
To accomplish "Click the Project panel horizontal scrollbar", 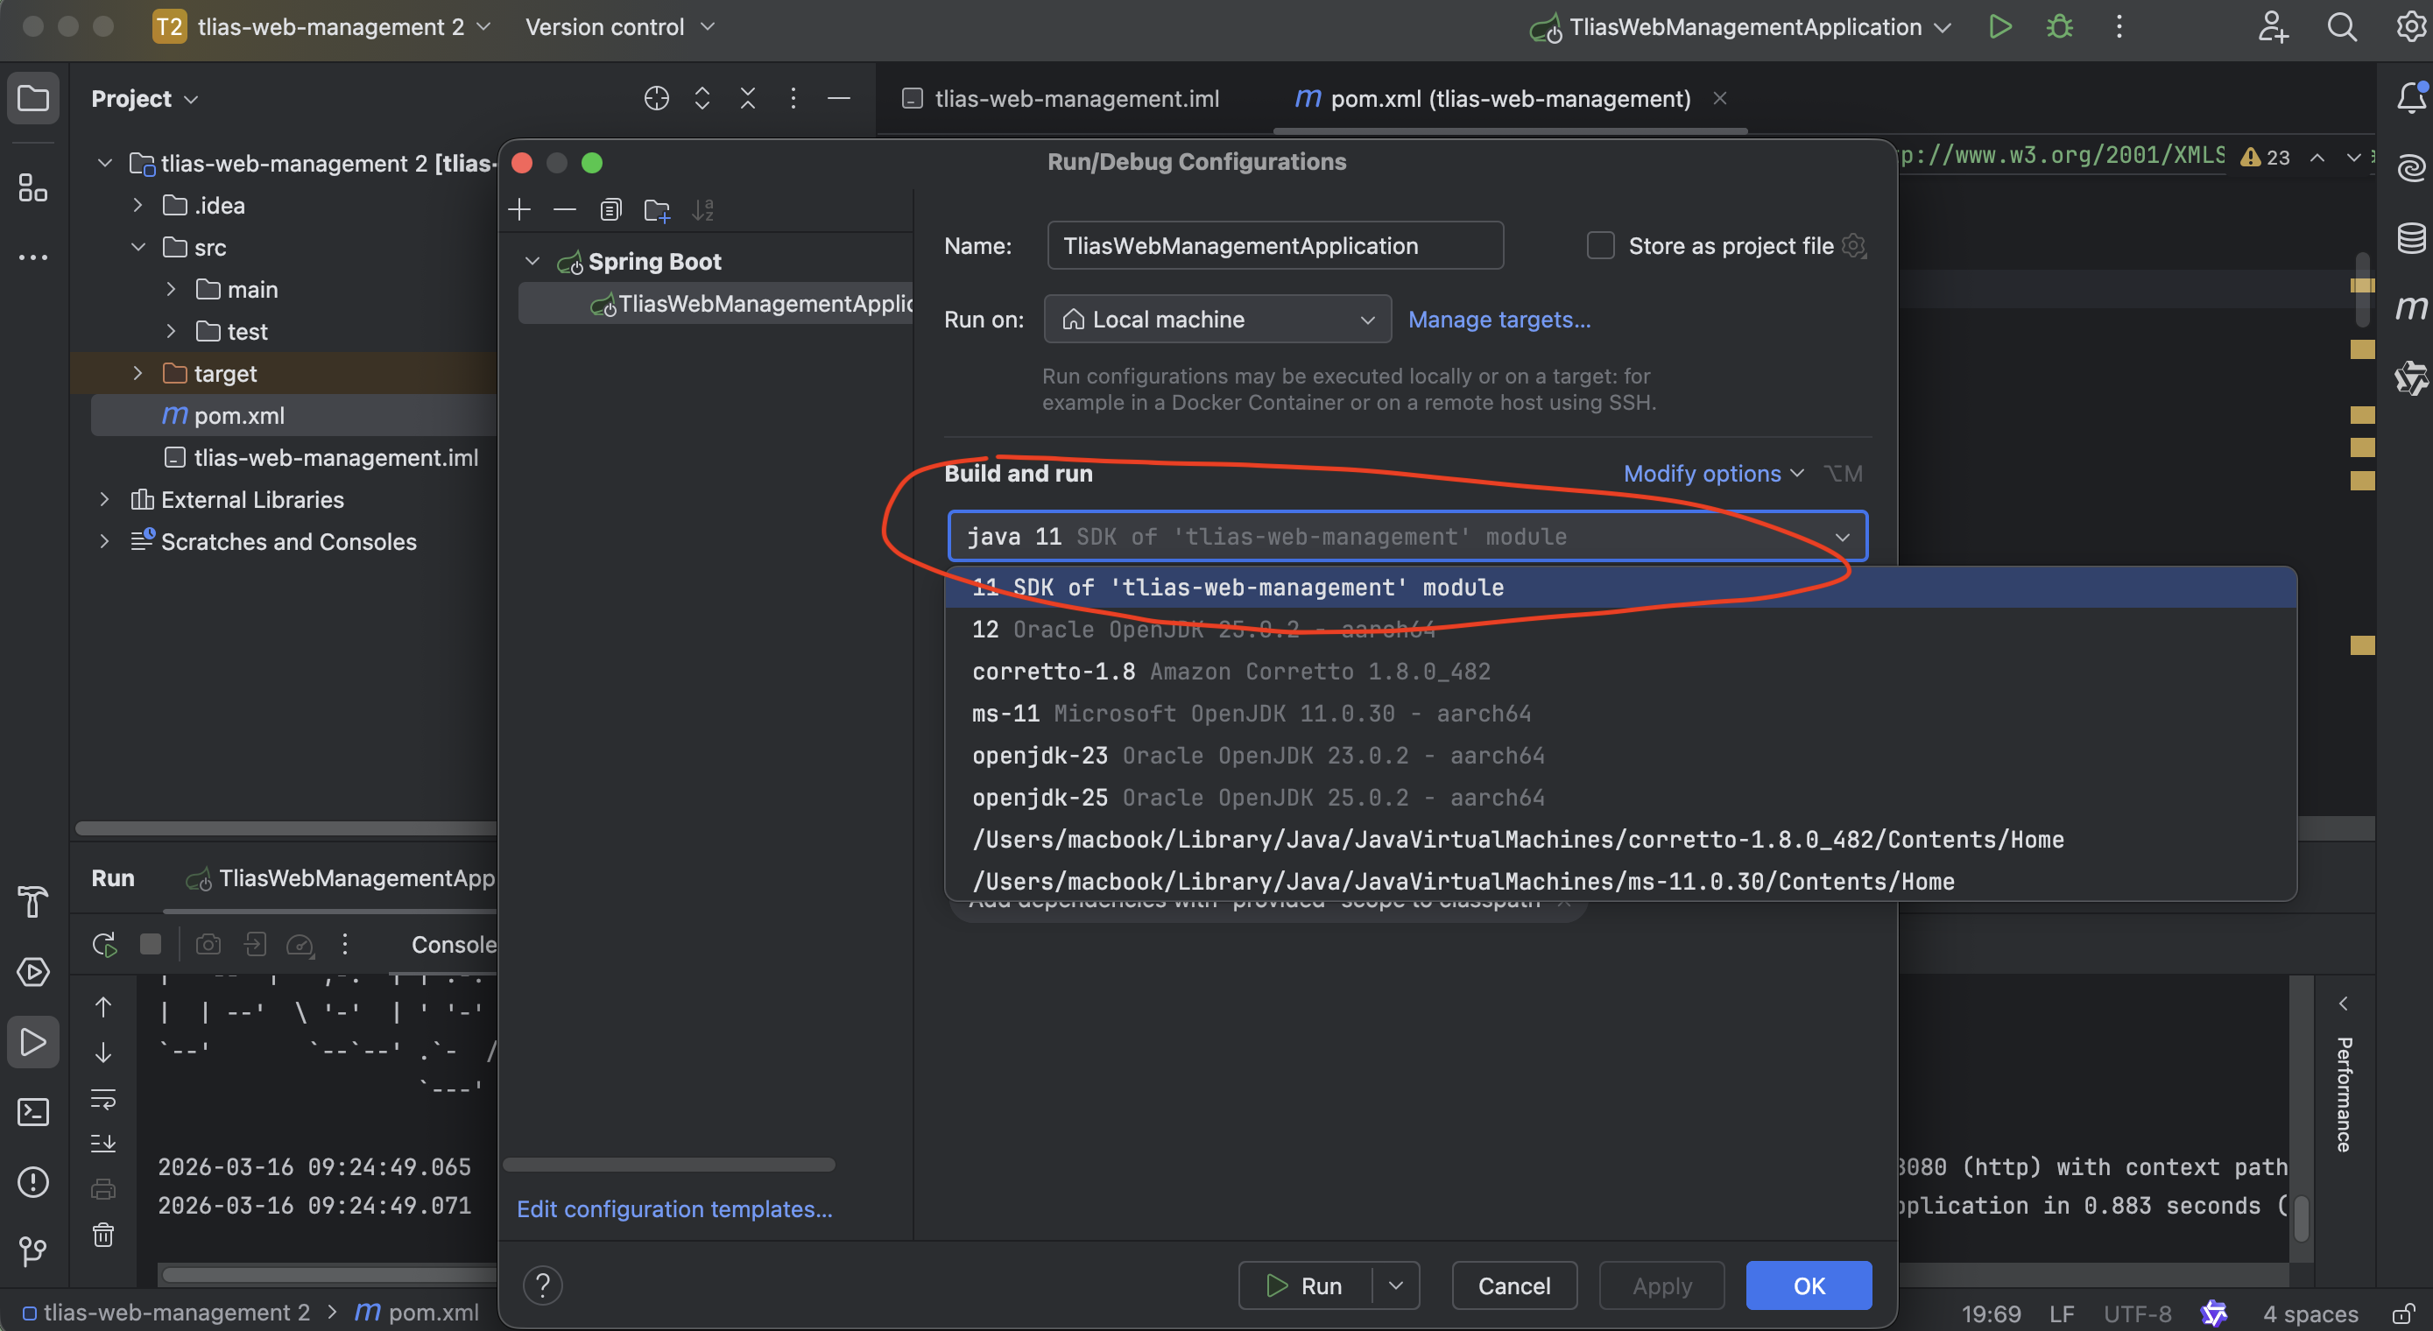I will 286,828.
